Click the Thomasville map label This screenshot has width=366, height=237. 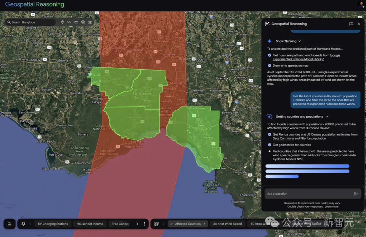167,54
